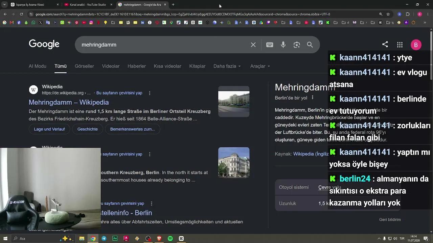Screen dimensions: 433x243
Task: Open the tab search dropdown arrow
Action: point(4,5)
